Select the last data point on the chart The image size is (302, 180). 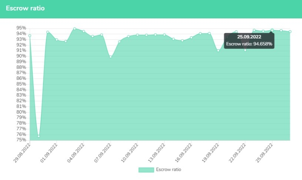click(x=290, y=32)
